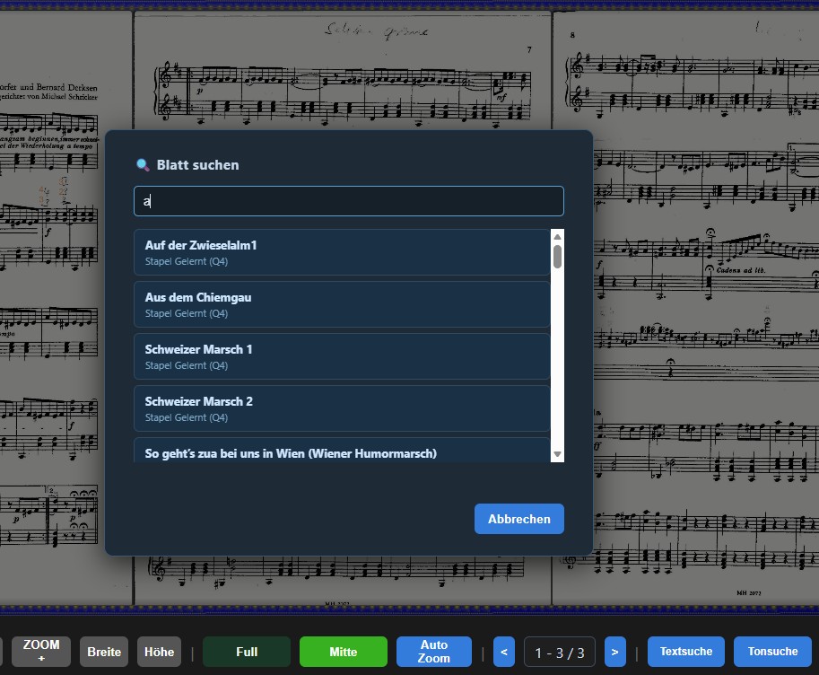Fit sheet to height with Höhe
Screen dimensions: 819x675
(160, 652)
